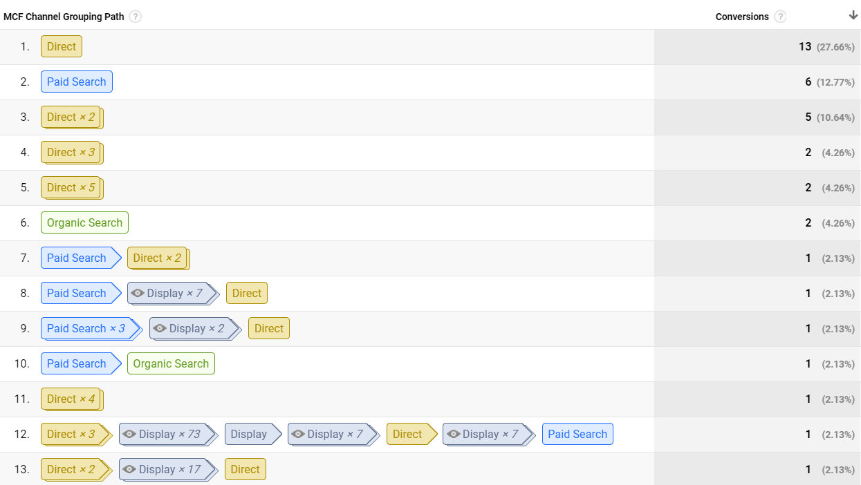
Task: Click the descending sort arrow in Conversions column
Action: click(853, 16)
